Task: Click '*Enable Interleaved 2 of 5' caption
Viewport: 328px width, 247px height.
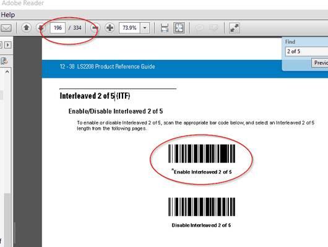Action: (202, 172)
